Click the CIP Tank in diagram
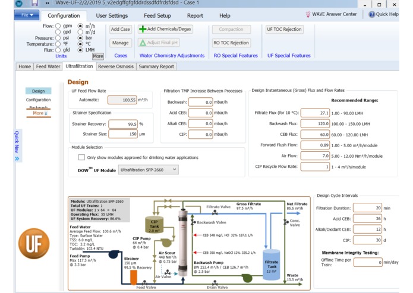Viewport: 413px width, 293px height. (x=155, y=224)
